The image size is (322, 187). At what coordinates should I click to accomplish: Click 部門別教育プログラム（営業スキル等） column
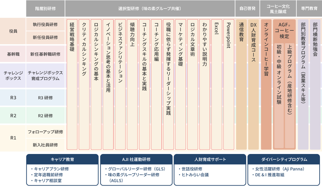(303, 84)
